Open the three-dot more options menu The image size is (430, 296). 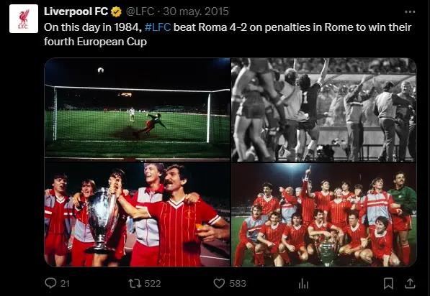coord(410,11)
